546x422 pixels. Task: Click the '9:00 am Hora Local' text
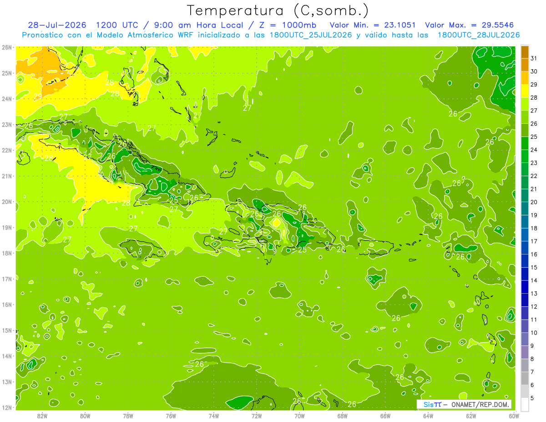point(200,25)
